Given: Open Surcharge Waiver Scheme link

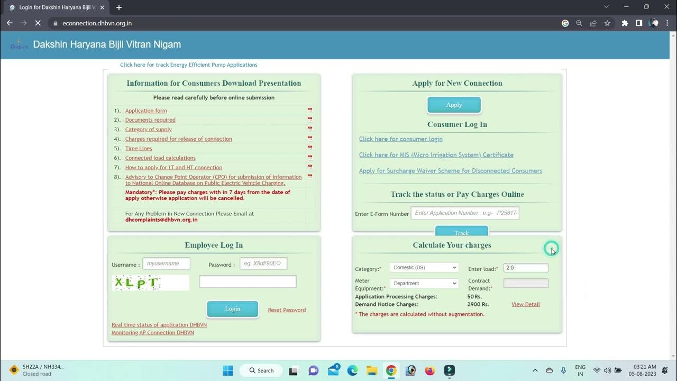Looking at the screenshot, I should coord(451,171).
